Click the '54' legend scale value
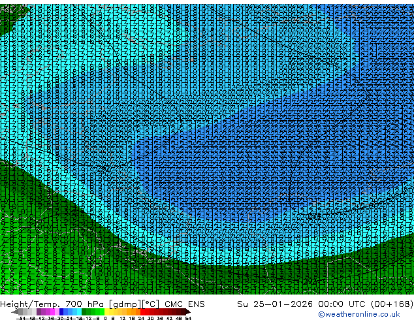The image size is (414, 320). [x=188, y=318]
